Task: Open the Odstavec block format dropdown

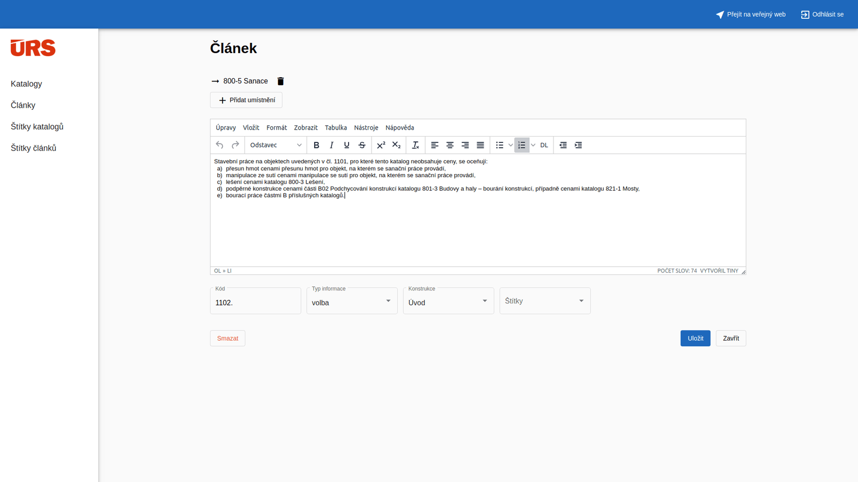Action: [276, 145]
